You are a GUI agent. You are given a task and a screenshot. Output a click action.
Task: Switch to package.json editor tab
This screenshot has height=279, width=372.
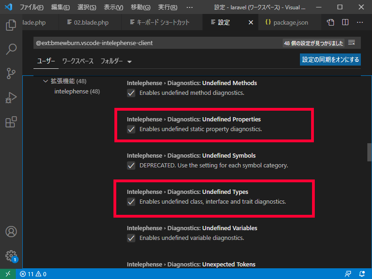290,22
